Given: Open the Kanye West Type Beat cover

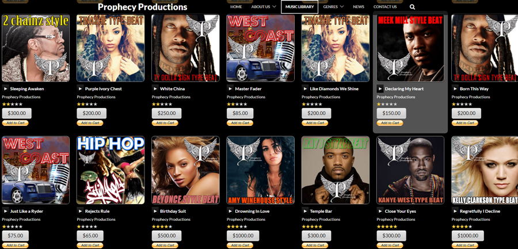Looking at the screenshot, I should point(410,170).
